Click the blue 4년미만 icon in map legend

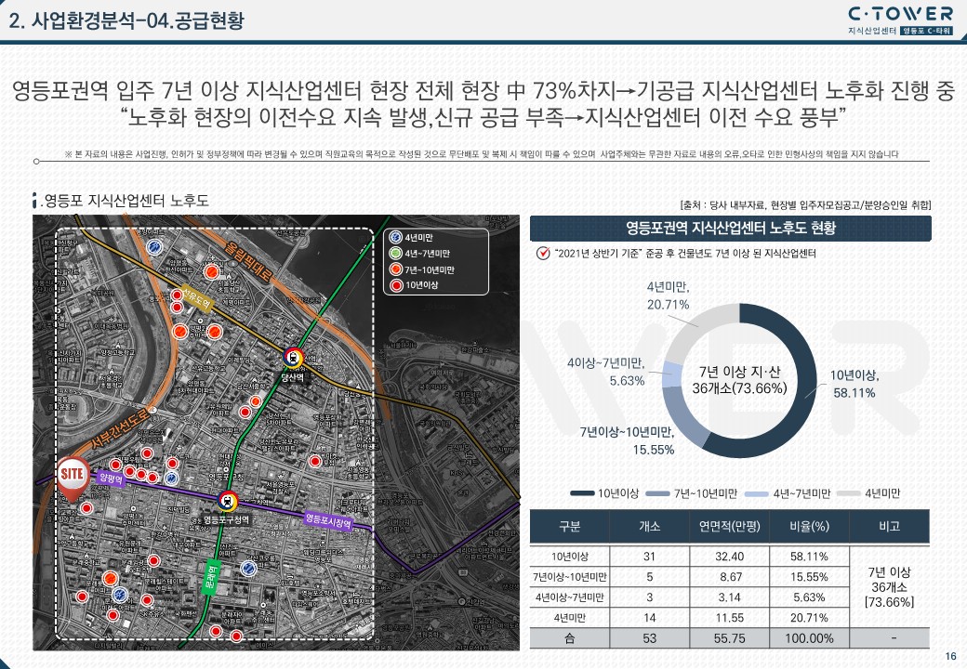tap(395, 239)
